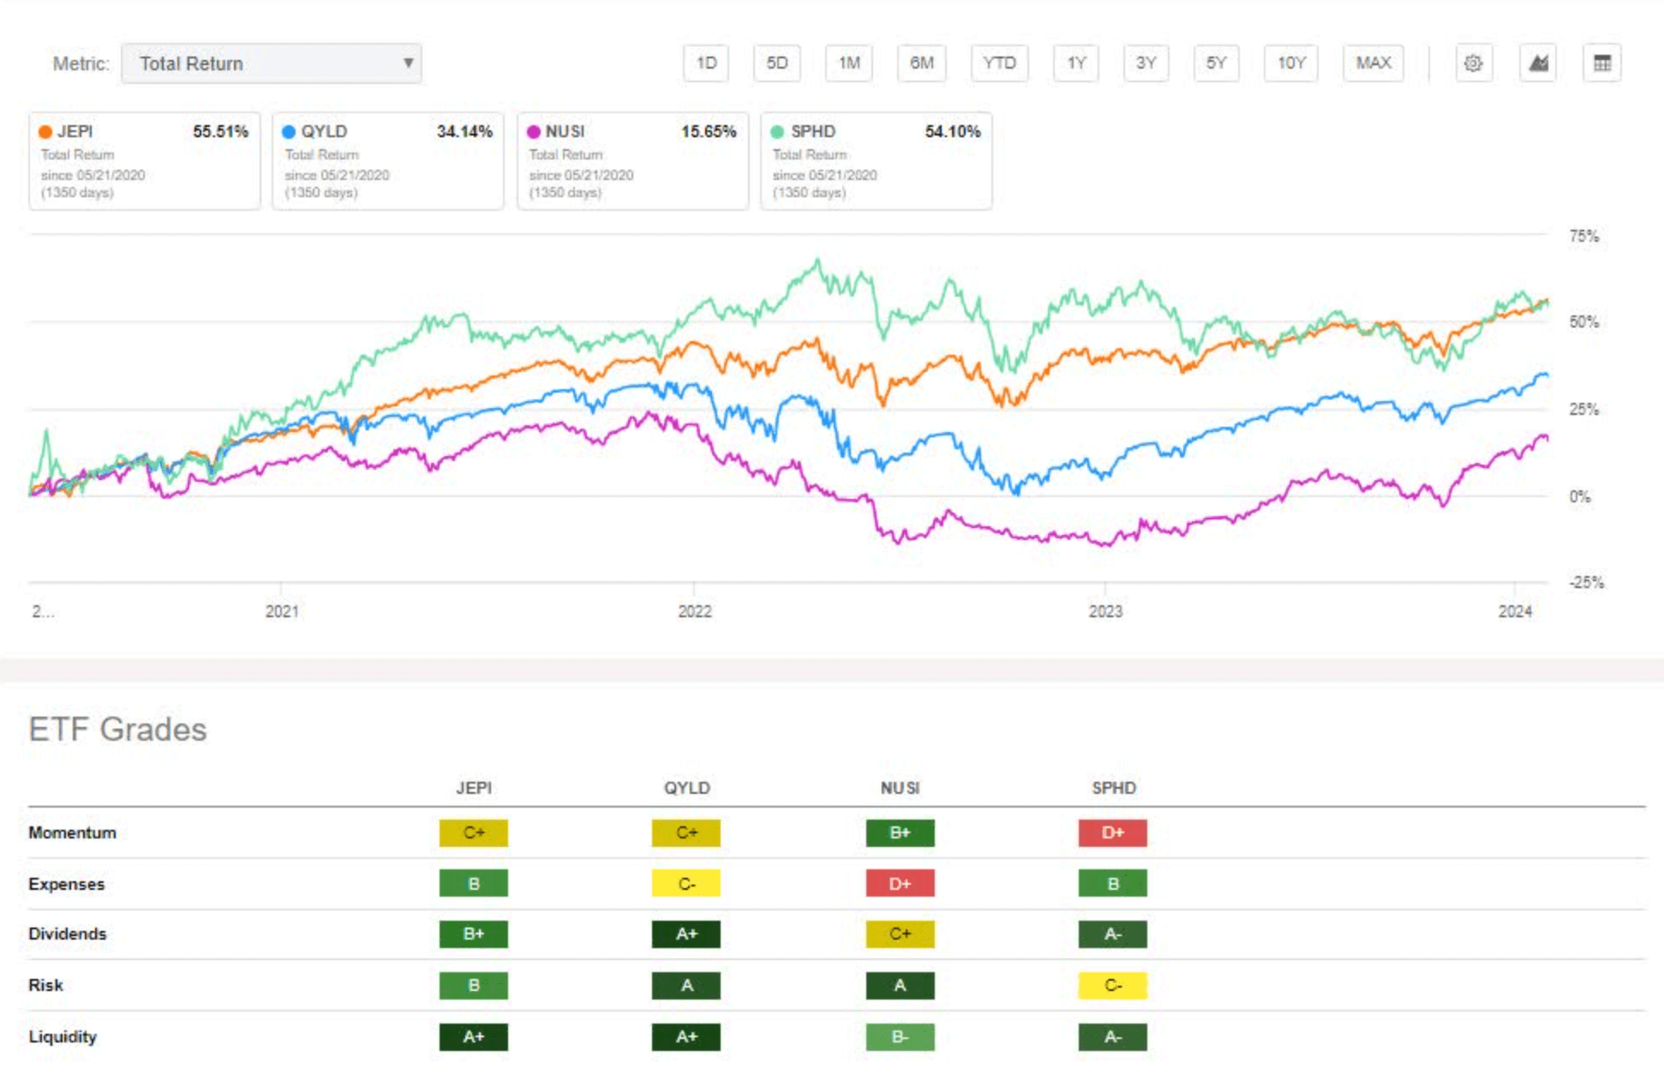Click QYLD's Momentum C+ grade badge
The height and width of the screenshot is (1087, 1664).
coord(686,832)
